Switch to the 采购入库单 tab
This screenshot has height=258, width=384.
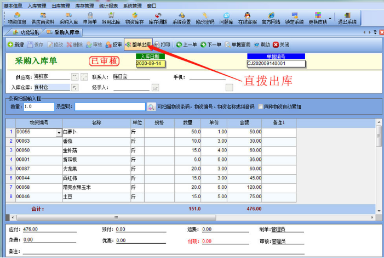point(63,32)
